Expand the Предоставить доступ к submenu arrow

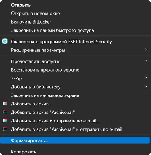(x=146, y=61)
